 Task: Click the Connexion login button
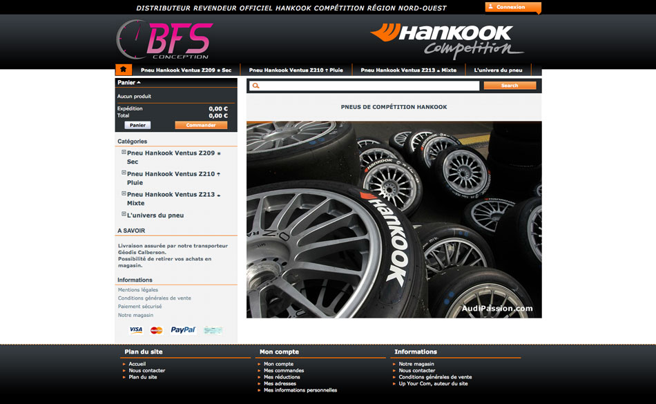(513, 7)
